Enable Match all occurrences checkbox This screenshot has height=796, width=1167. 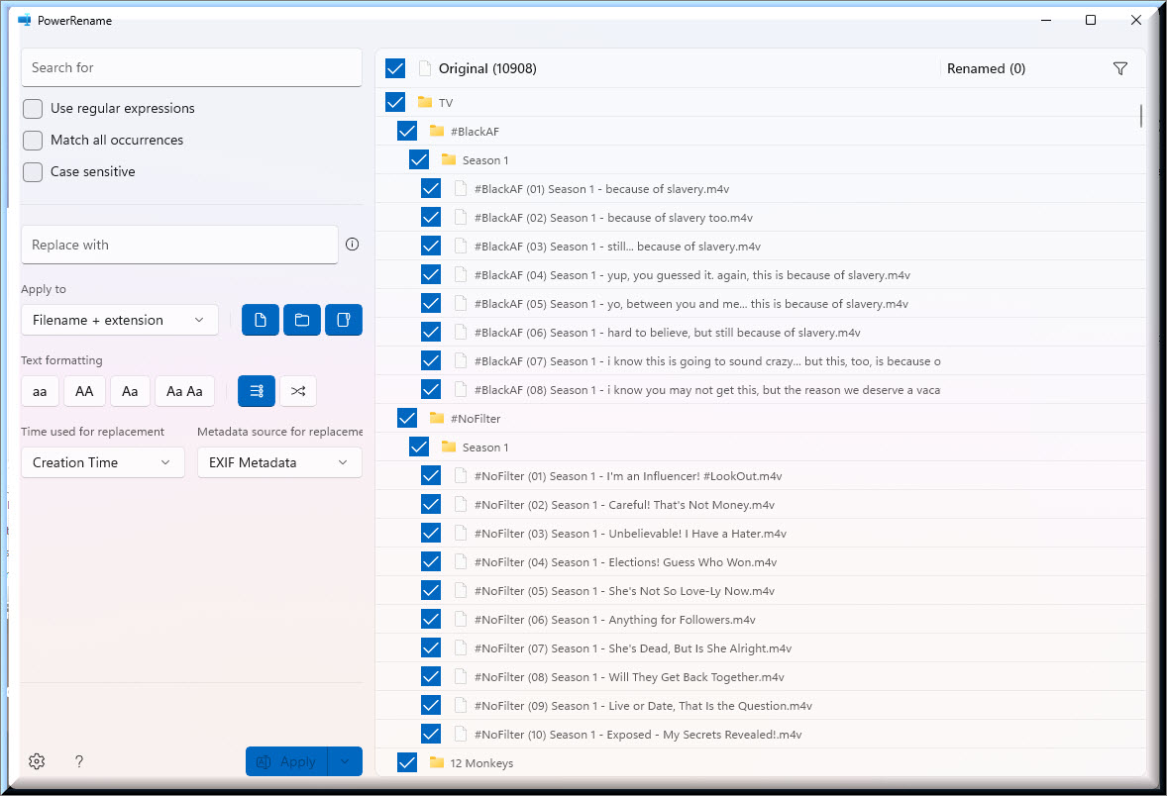(x=33, y=140)
